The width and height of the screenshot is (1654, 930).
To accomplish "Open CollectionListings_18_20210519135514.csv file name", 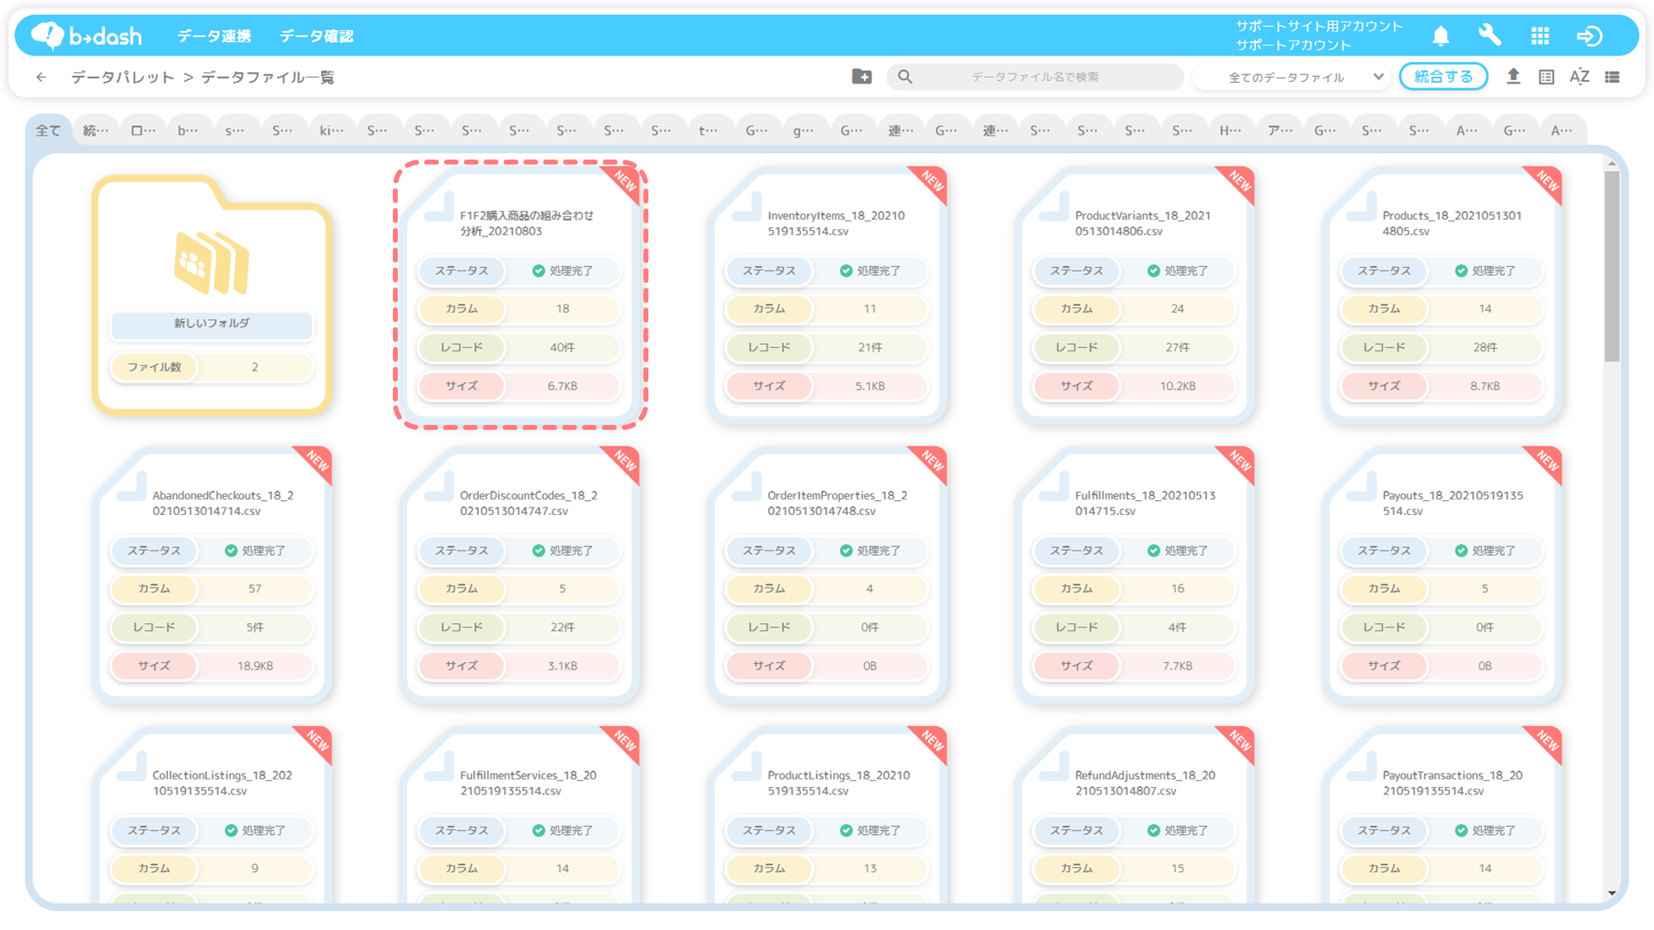I will point(222,784).
